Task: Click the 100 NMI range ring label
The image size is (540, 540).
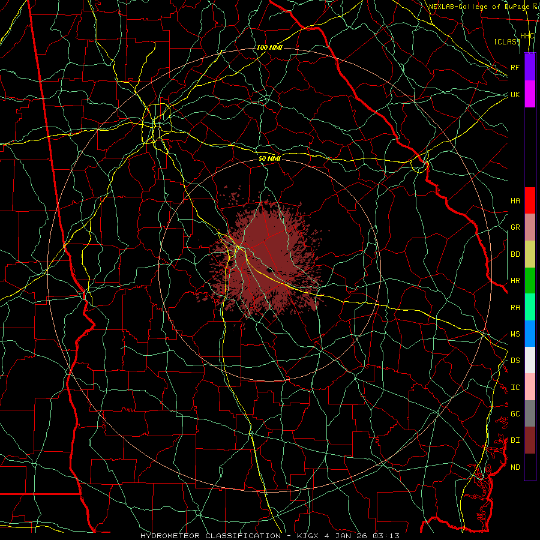Action: coord(269,47)
